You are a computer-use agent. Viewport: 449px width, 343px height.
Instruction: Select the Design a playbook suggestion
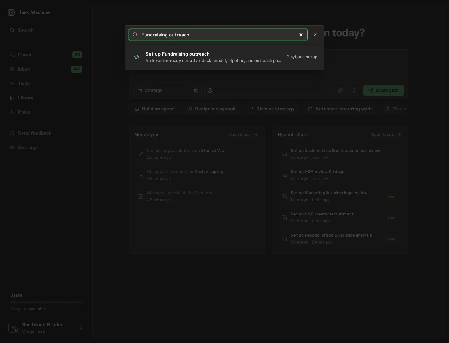pos(212,109)
